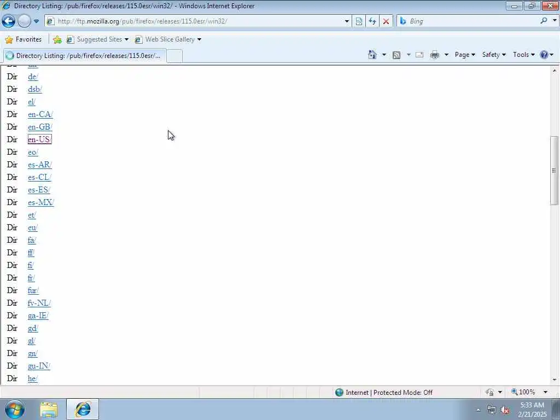Open the Safety menu
The image size is (560, 420).
click(x=494, y=55)
